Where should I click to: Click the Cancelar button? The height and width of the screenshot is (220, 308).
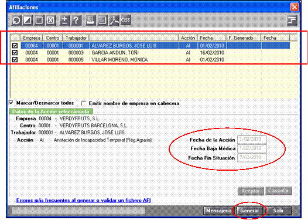278,191
